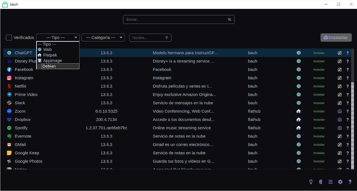Open the hamburger menu in the bottom toolbar

click(331, 182)
